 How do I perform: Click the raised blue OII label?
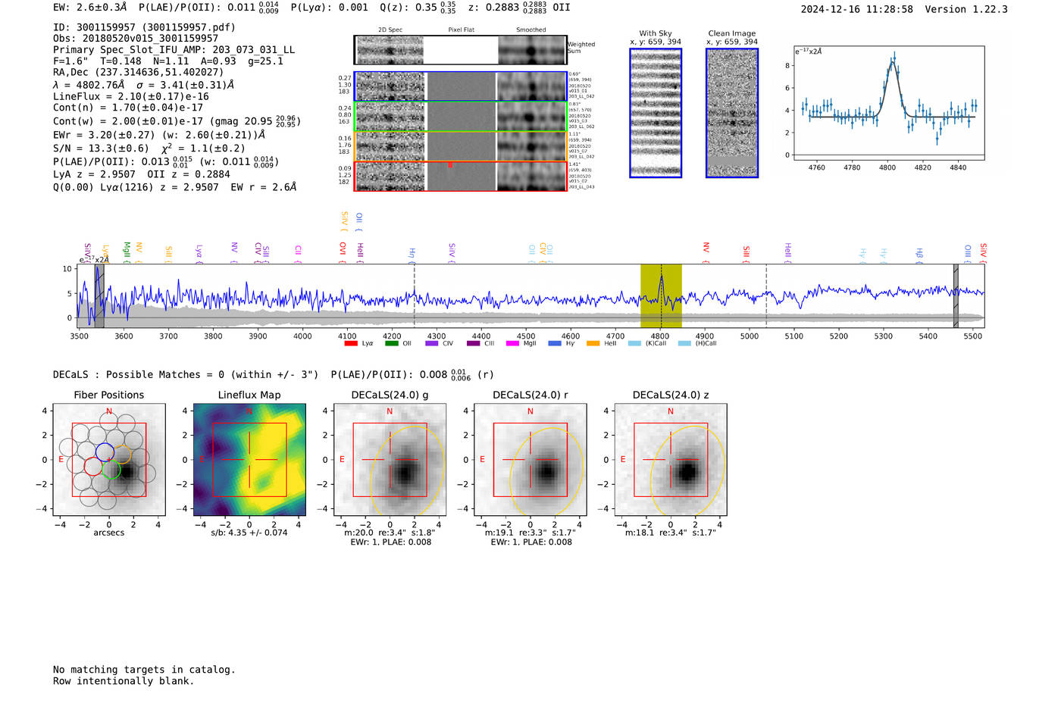tap(358, 222)
